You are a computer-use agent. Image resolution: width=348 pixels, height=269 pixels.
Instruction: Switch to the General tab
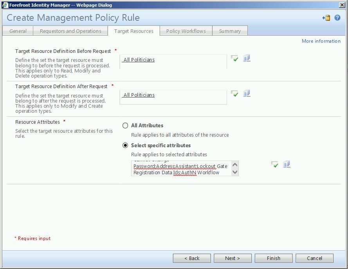(x=18, y=31)
